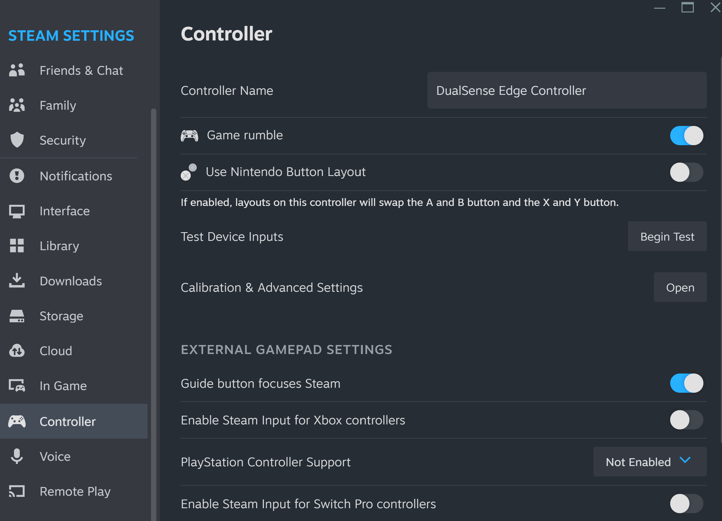Click the Begin Test button
The image size is (722, 521).
point(667,237)
